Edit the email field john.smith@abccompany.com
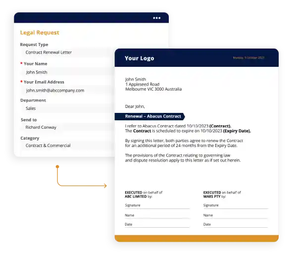 click(67, 91)
